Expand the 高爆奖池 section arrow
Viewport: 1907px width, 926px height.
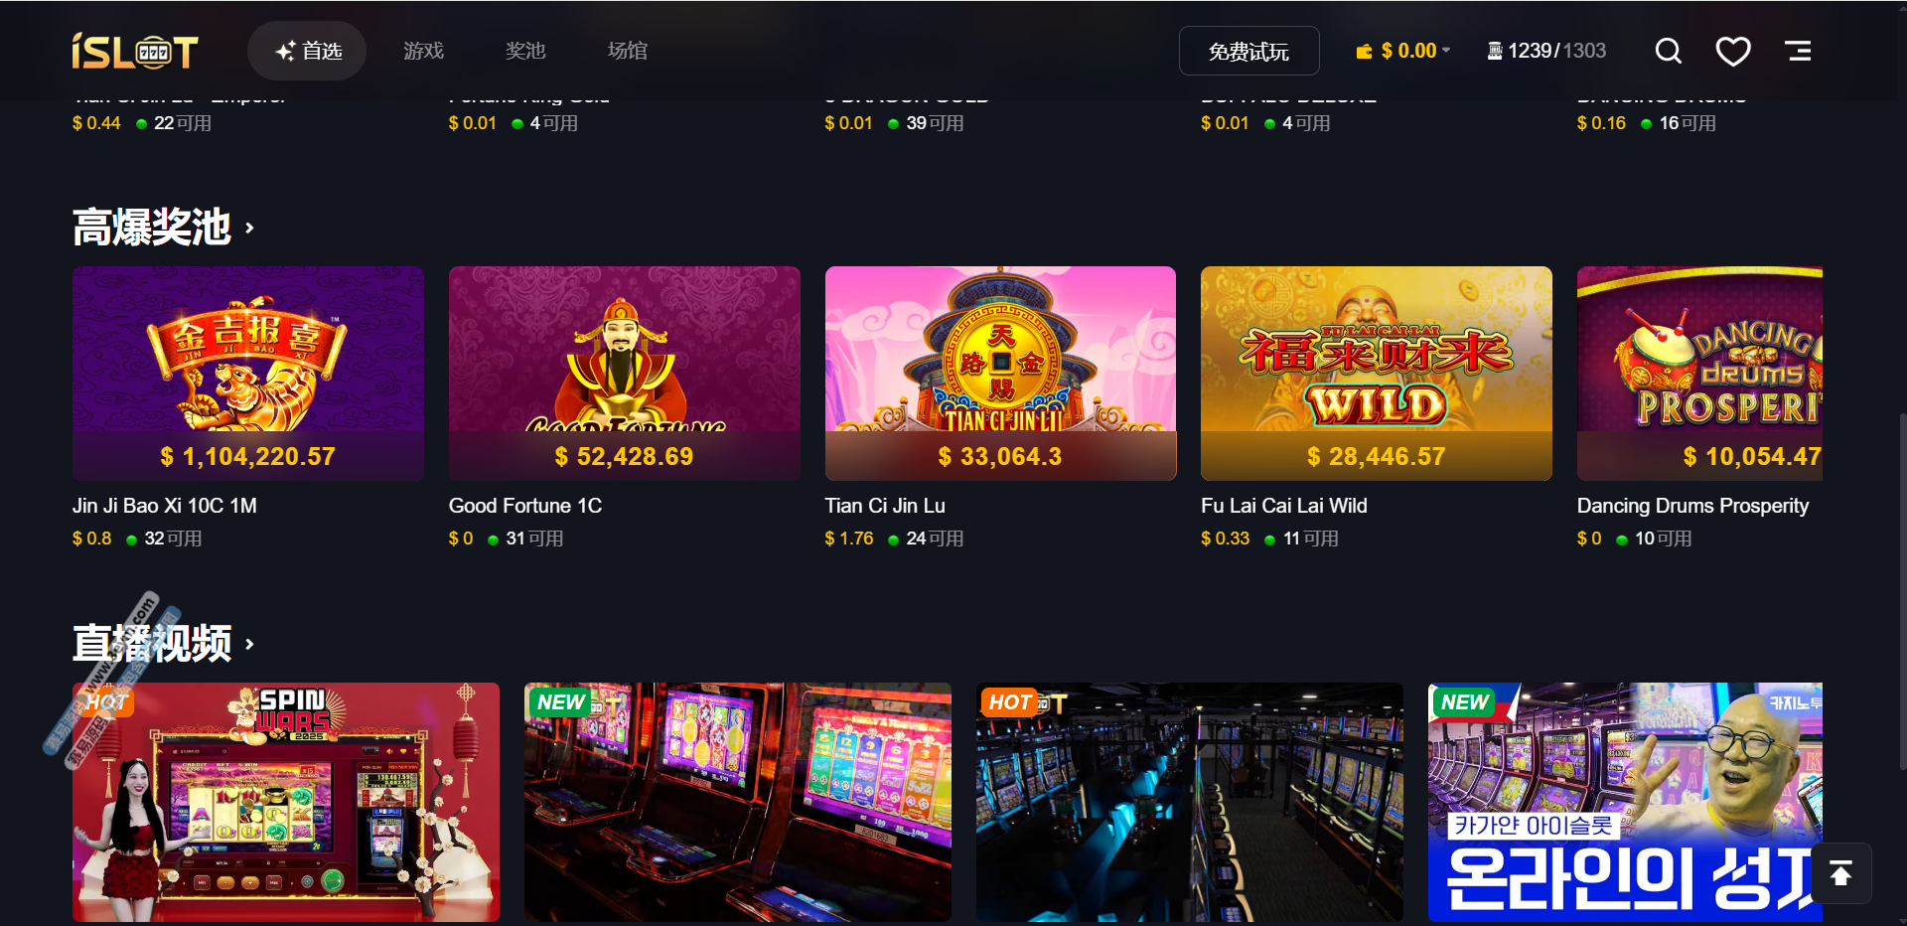pyautogui.click(x=249, y=228)
